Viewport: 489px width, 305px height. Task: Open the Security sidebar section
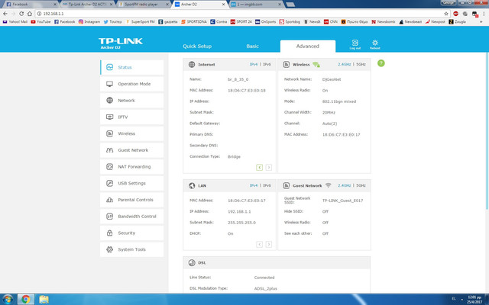pyautogui.click(x=131, y=233)
